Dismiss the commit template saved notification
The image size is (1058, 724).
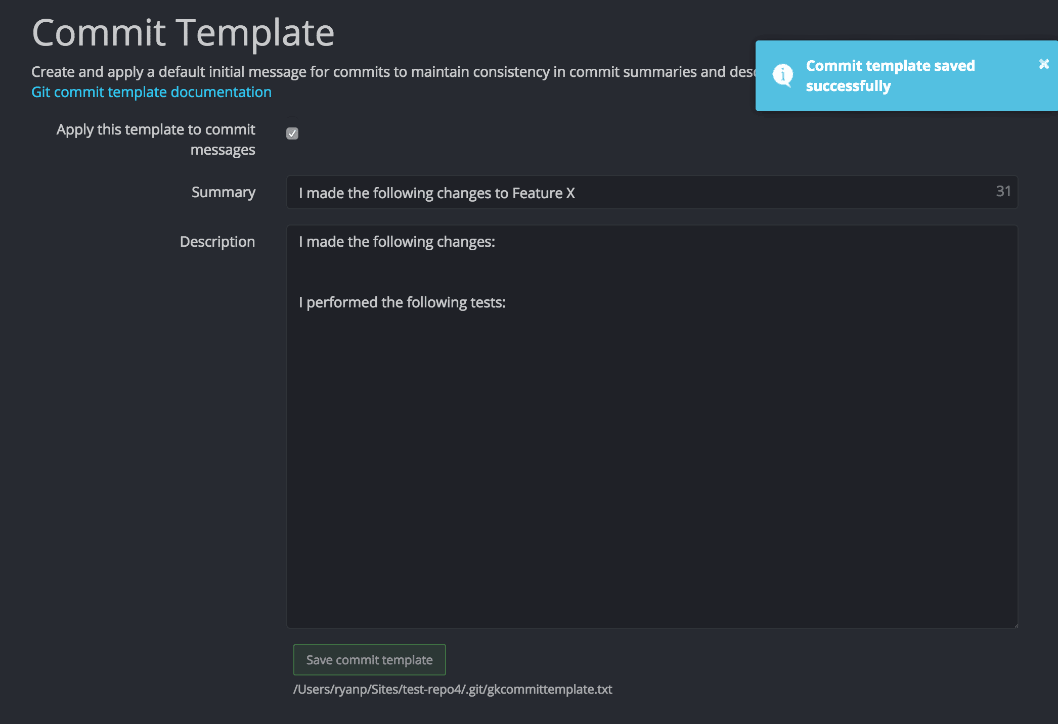click(1044, 64)
